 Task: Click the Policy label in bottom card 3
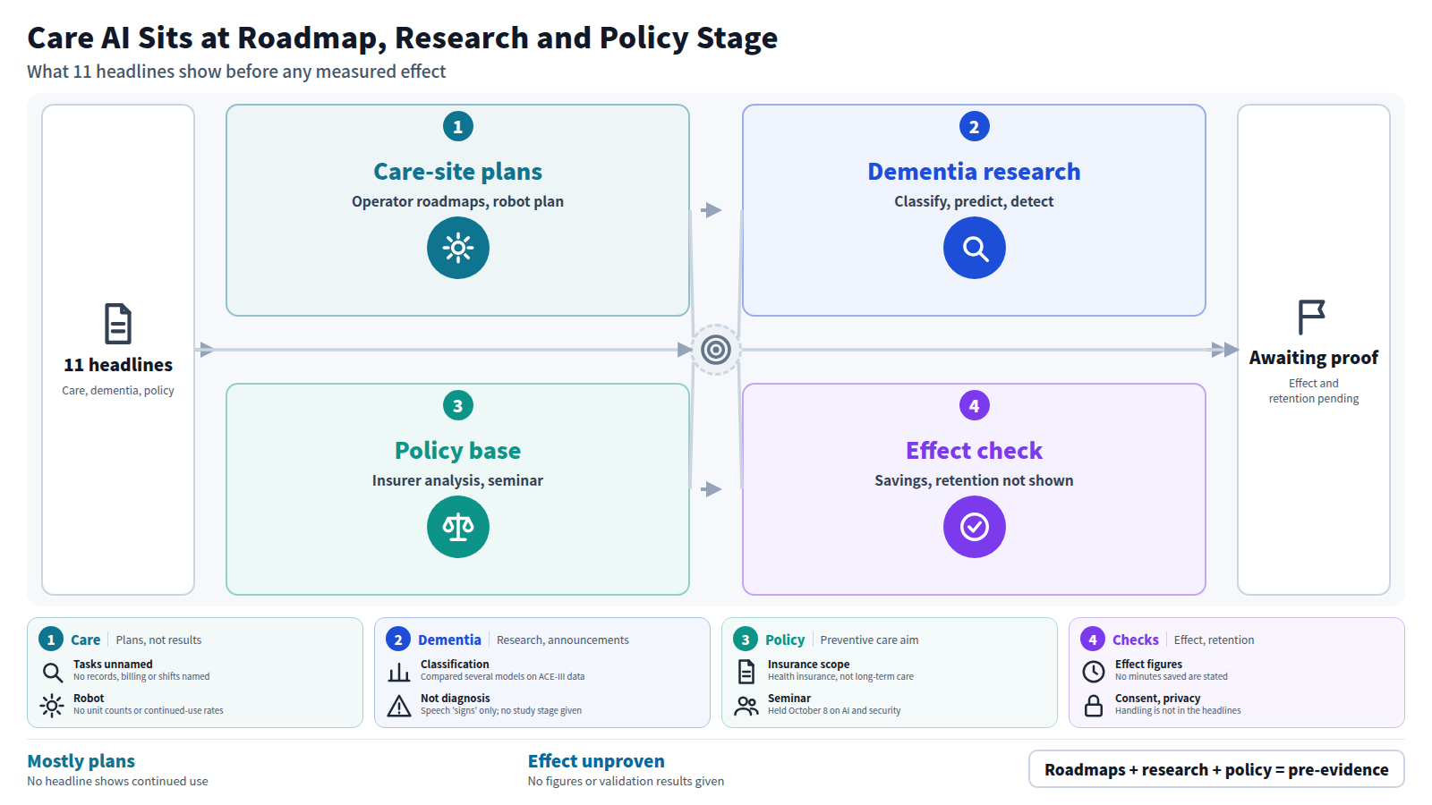785,640
